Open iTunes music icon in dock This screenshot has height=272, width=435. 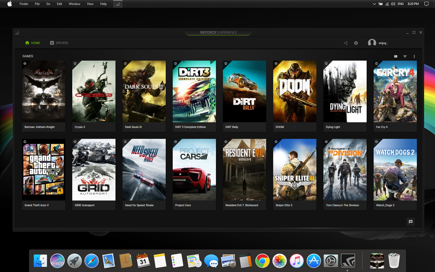(297, 261)
